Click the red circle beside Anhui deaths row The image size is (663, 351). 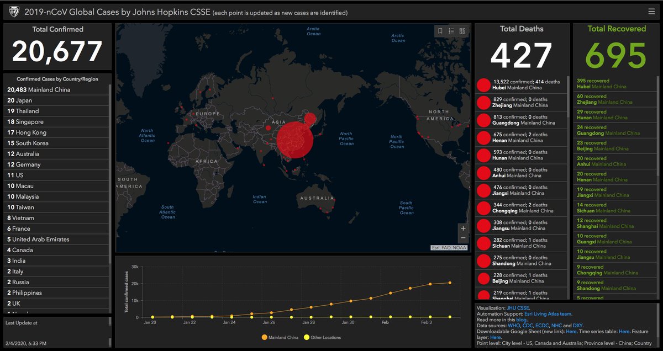[484, 173]
